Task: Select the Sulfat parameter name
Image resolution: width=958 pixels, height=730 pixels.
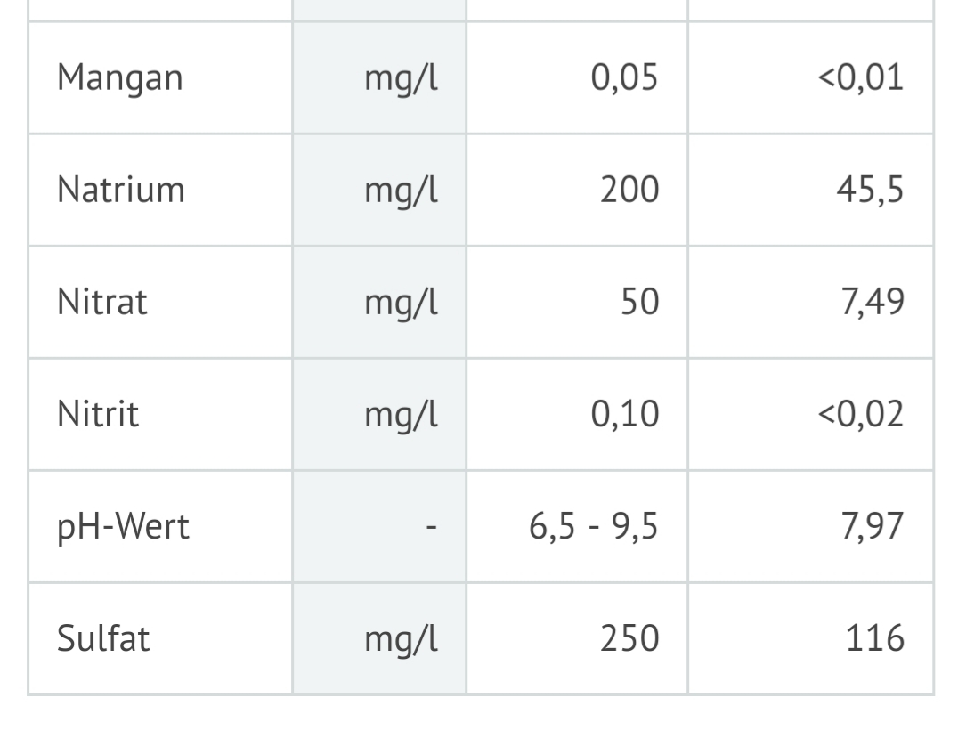Action: [103, 638]
